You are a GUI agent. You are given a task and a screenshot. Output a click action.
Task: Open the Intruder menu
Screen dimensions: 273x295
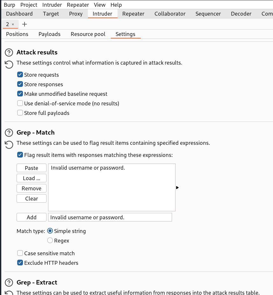tap(52, 5)
